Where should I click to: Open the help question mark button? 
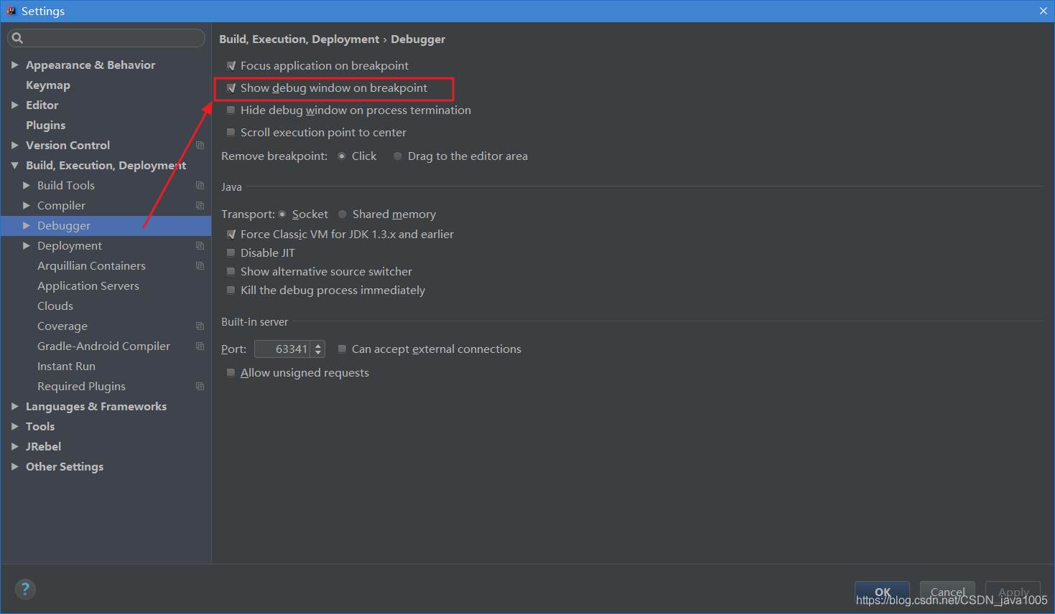click(x=25, y=590)
